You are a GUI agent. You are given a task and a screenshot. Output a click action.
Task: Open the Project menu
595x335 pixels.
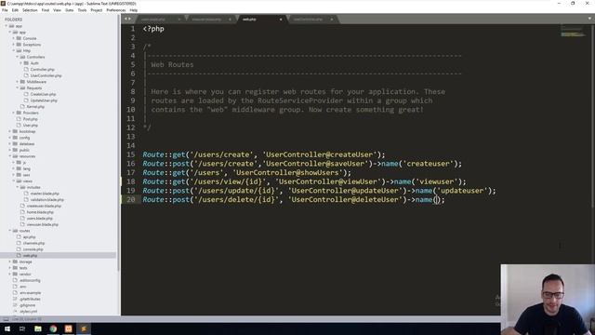[97, 10]
